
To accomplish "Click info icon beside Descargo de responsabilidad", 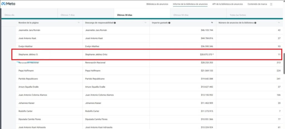I will (x=115, y=23).
